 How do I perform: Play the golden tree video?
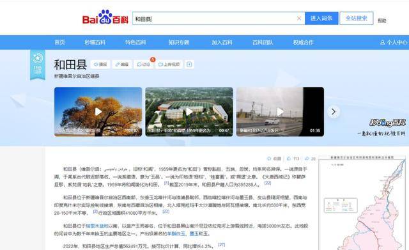(x=98, y=112)
